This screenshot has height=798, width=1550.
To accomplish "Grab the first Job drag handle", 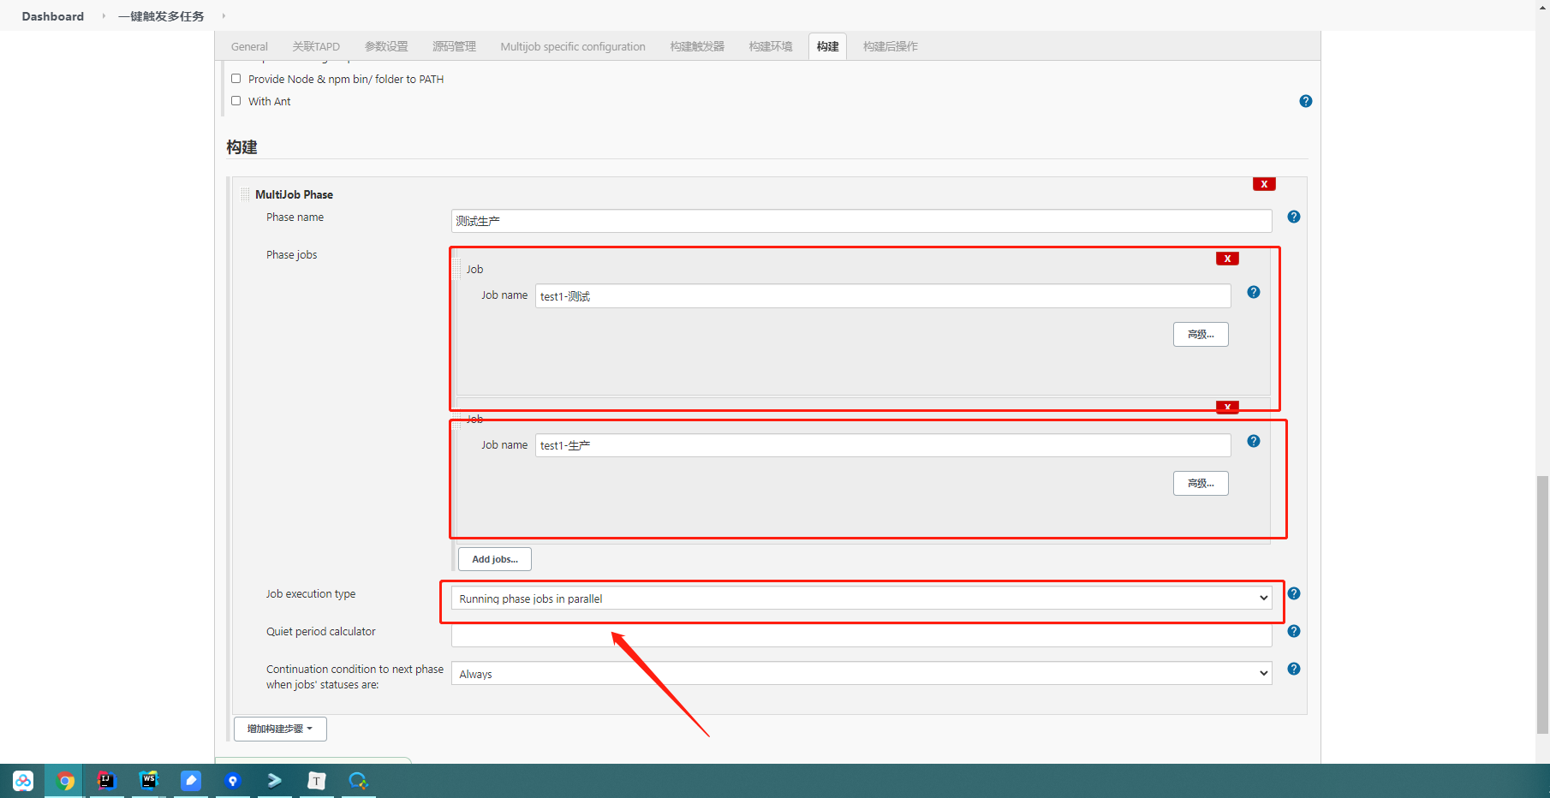I will [x=456, y=269].
